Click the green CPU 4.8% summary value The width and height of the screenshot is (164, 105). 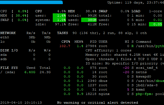(22, 11)
